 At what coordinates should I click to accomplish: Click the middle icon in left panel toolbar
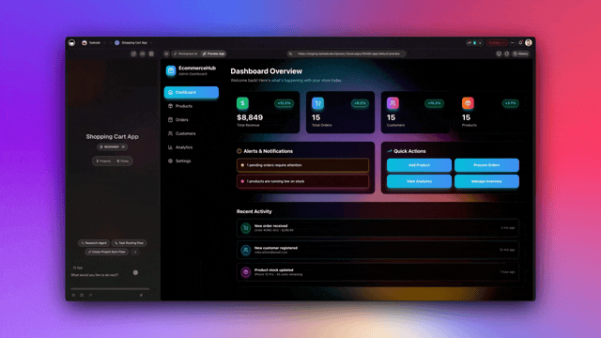click(x=142, y=54)
